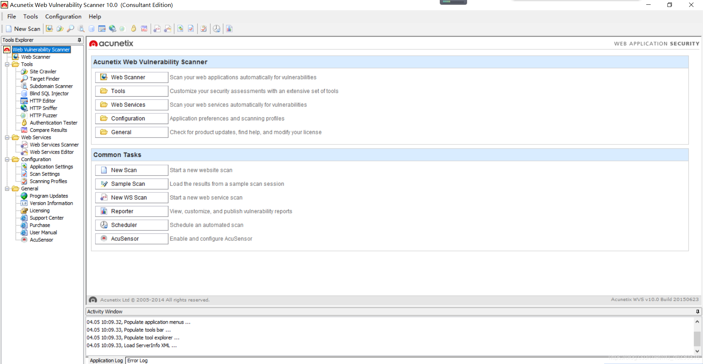Open Blind SQL Injector toolbar icon
Image resolution: width=703 pixels, height=364 pixels.
(x=92, y=29)
